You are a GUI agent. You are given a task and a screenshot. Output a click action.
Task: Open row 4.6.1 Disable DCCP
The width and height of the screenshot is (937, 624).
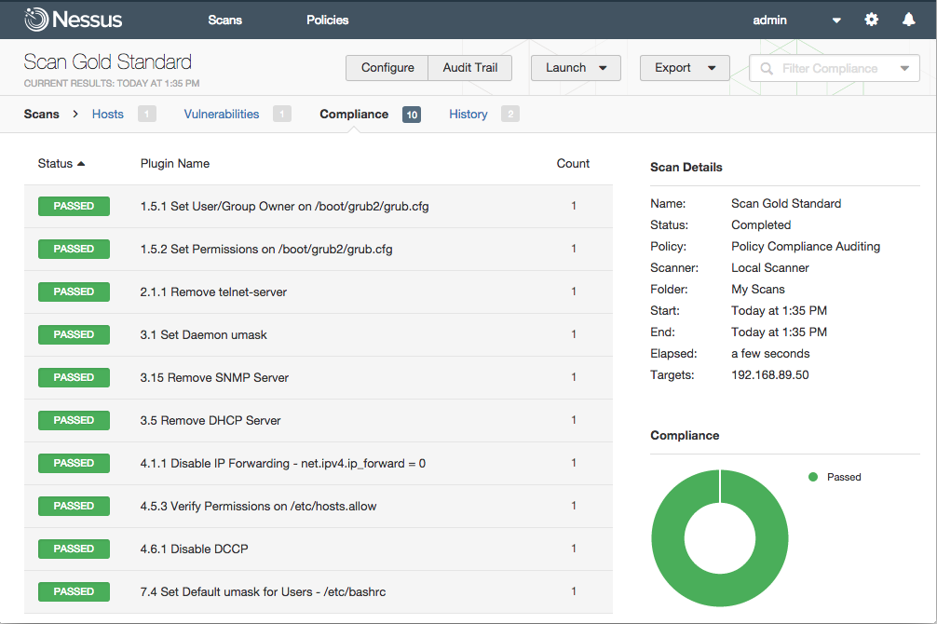pyautogui.click(x=319, y=549)
